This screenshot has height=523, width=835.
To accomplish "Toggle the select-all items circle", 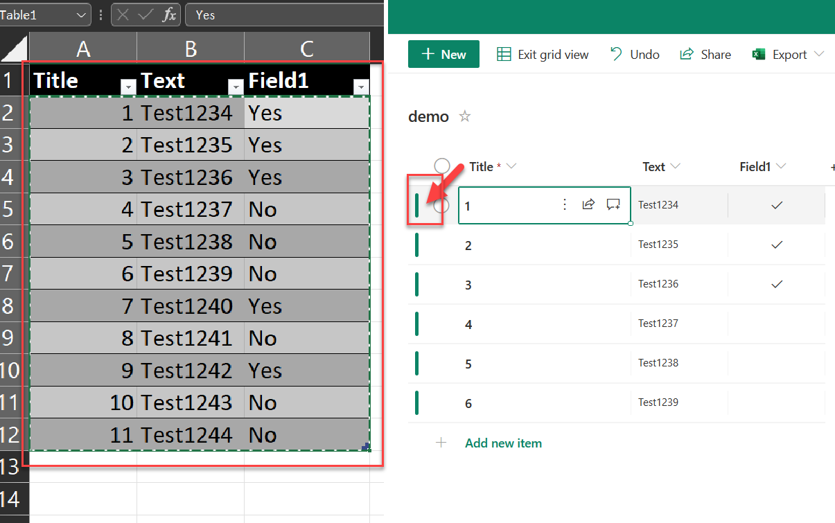I will [x=442, y=166].
